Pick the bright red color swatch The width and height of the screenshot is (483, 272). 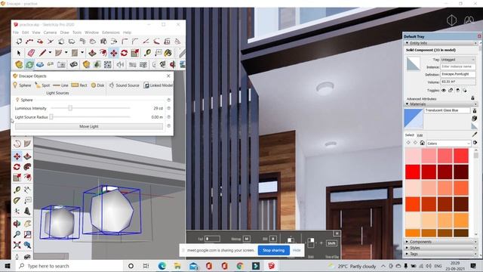click(413, 172)
